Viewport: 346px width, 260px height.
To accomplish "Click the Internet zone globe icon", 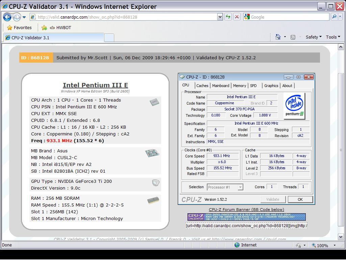I will click(x=237, y=245).
